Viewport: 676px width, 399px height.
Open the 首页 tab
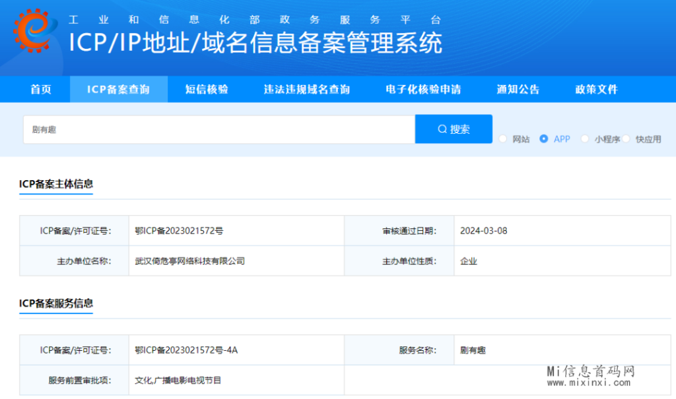tap(41, 90)
